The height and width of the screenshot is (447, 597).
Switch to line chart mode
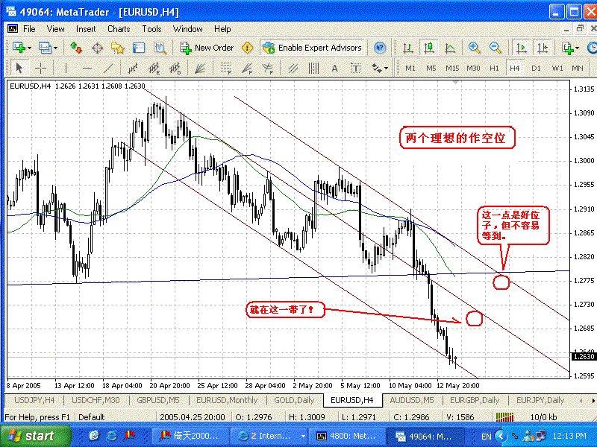[x=450, y=48]
